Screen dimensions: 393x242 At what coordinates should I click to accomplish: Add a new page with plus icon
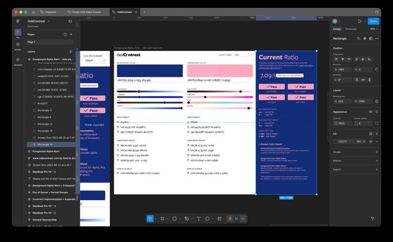[x=71, y=34]
